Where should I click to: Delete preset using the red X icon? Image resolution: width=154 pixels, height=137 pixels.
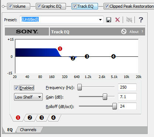pos(118,20)
